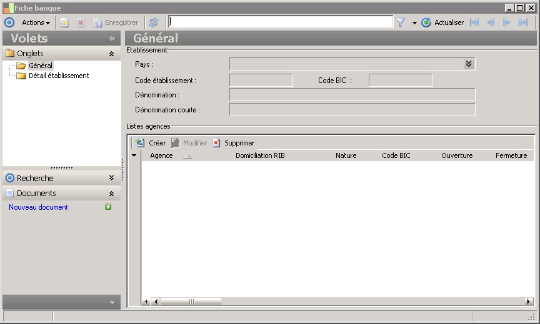Screen dimensions: 540x324
Task: Click the Actualiser refresh button
Action: (442, 22)
